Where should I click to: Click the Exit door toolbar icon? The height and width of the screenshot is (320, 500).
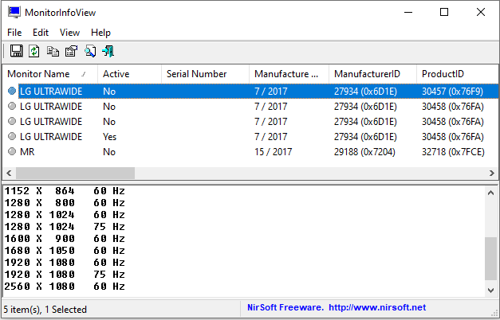[108, 52]
